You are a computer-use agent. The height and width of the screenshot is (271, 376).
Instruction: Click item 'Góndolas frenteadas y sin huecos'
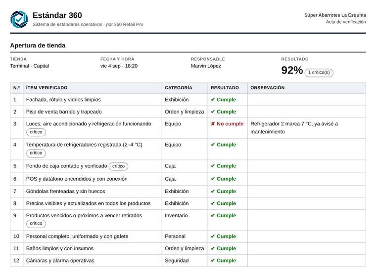point(65,192)
